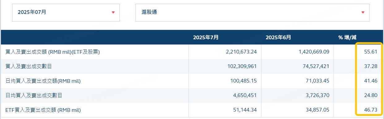The height and width of the screenshot is (119, 384).
Task: Select the 100,485.15 daily average cell
Action: (244, 81)
